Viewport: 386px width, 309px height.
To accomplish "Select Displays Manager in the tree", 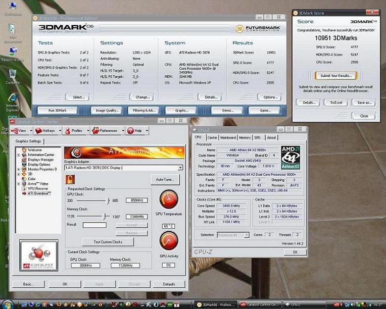I will pyautogui.click(x=40, y=160).
